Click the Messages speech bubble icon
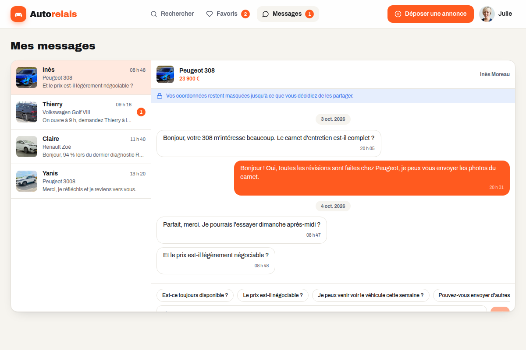The width and height of the screenshot is (526, 350). (x=266, y=14)
